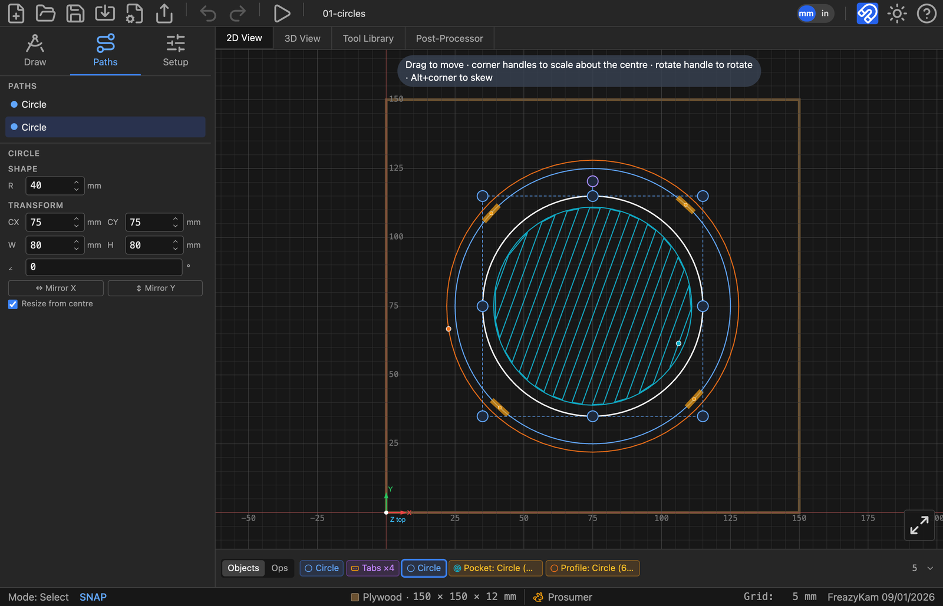
Task: Click the purple rotate handle above the circle
Action: 593,181
